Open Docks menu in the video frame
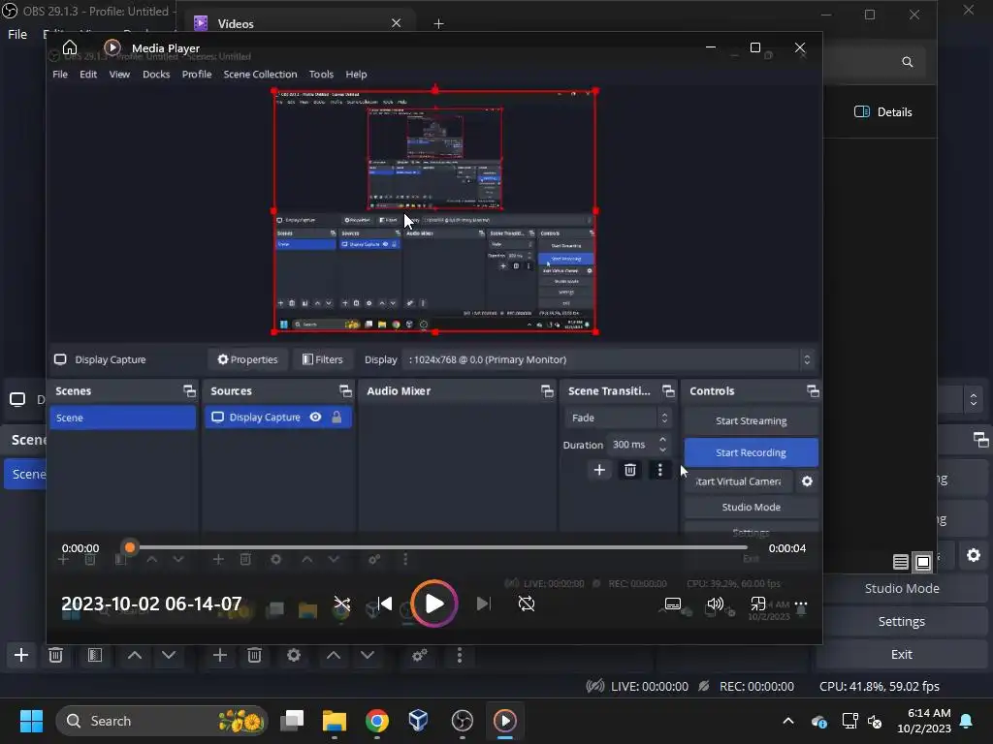Viewport: 993px width, 744px height. tap(156, 74)
